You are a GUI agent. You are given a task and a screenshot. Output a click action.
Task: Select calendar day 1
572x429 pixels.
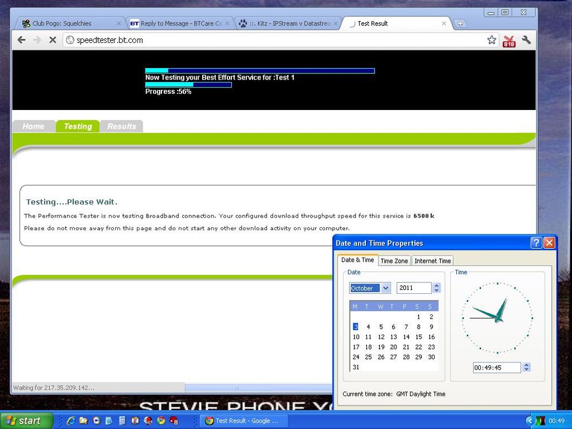[419, 317]
